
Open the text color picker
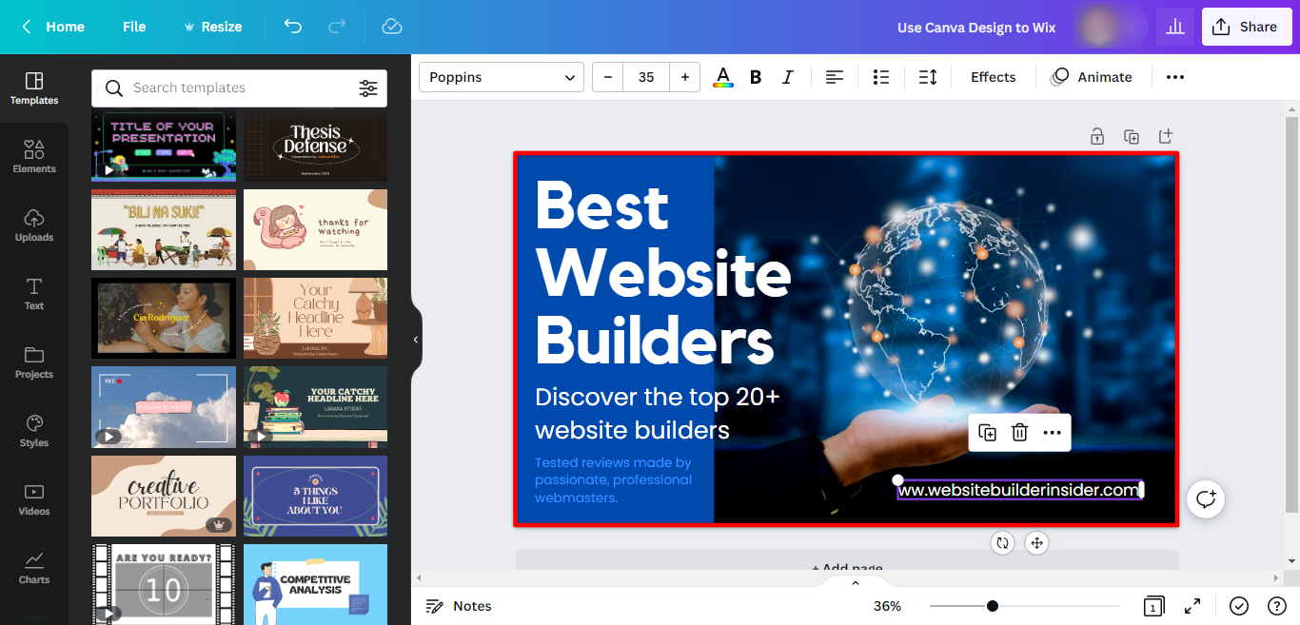pos(723,77)
